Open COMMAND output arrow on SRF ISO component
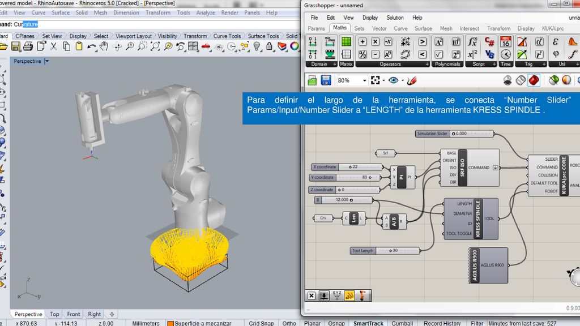This screenshot has height=326, width=580. tap(495, 168)
